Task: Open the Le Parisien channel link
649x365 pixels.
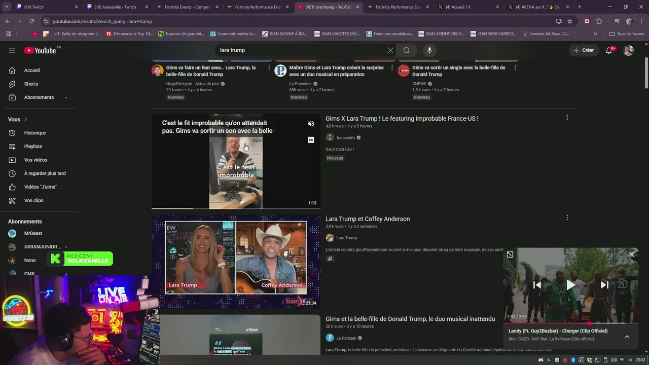Action: point(346,338)
